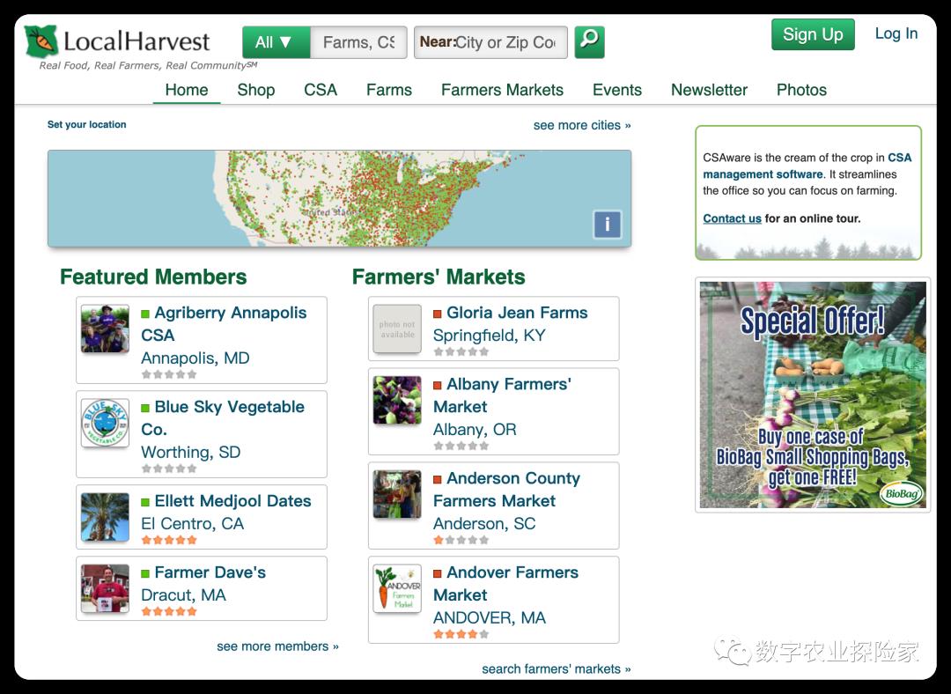Screen dimensions: 951x694
Task: Click the BioBag Special Offer banner
Action: 812,395
